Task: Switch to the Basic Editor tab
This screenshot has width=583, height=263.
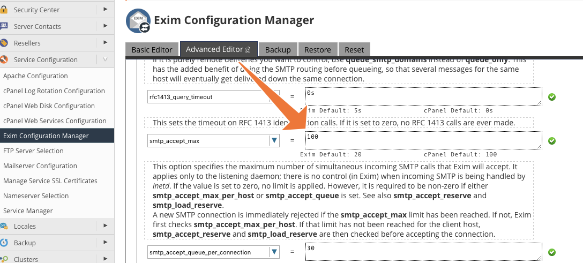Action: tap(152, 49)
